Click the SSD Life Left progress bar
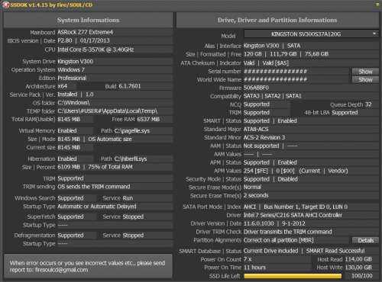The image size is (382, 282). point(293,276)
